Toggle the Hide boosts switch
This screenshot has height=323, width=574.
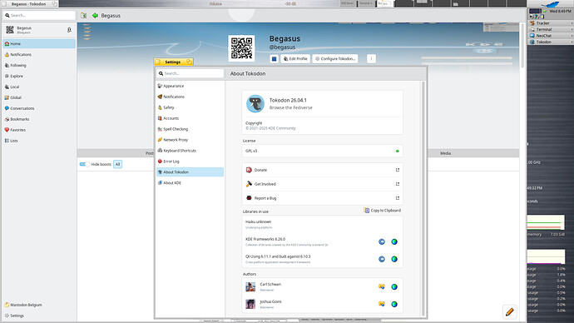(84, 164)
